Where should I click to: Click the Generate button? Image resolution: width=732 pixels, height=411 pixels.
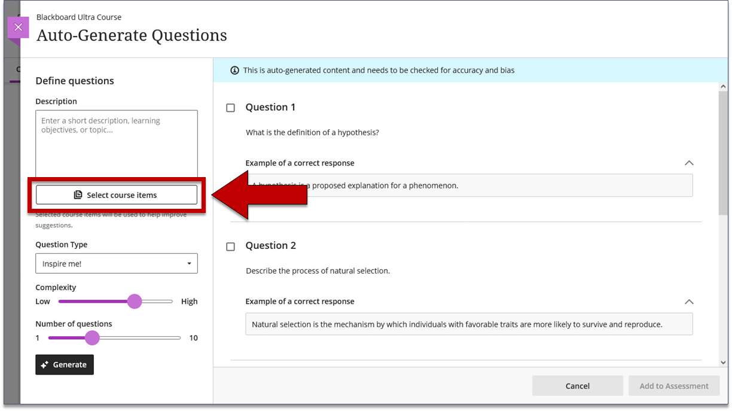point(65,365)
